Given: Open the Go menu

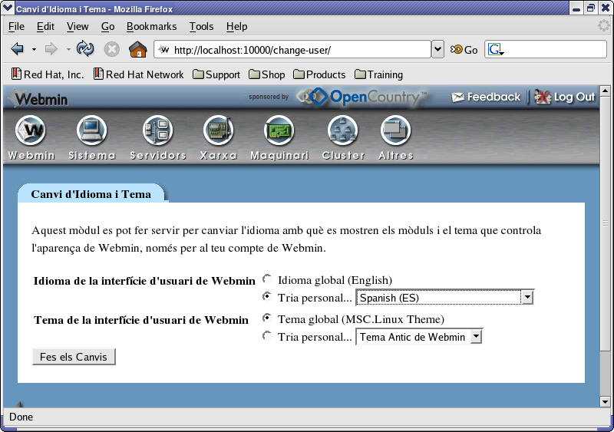Looking at the screenshot, I should tap(107, 26).
